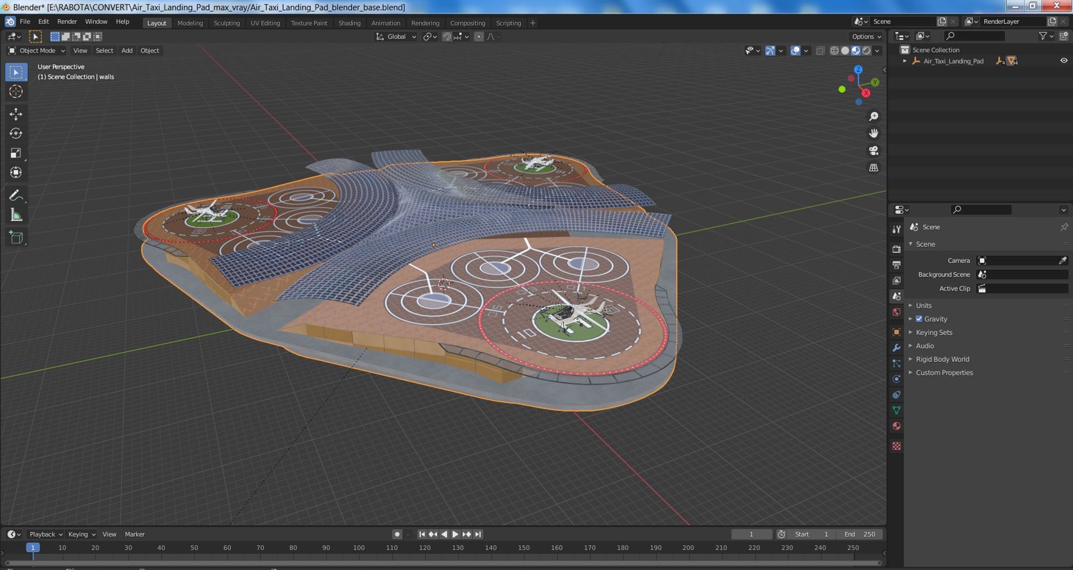Open the Physics properties tab
The image size is (1073, 570).
coord(896,379)
